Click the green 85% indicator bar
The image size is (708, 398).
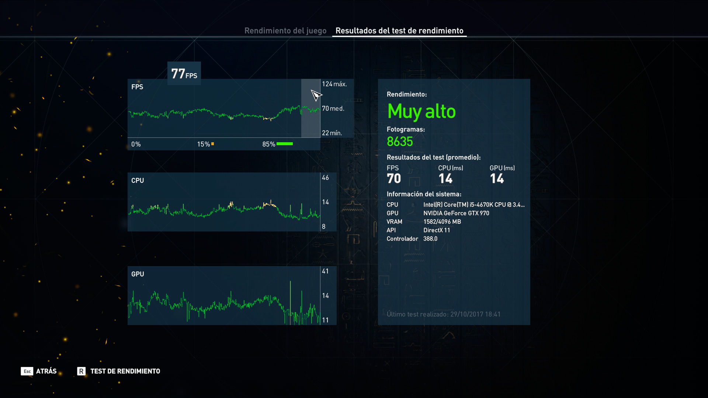pyautogui.click(x=285, y=144)
